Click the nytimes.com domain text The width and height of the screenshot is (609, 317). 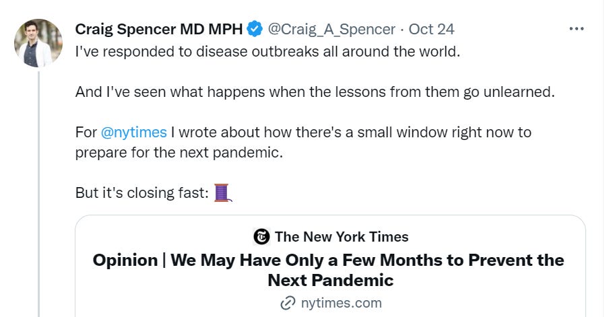pyautogui.click(x=341, y=303)
